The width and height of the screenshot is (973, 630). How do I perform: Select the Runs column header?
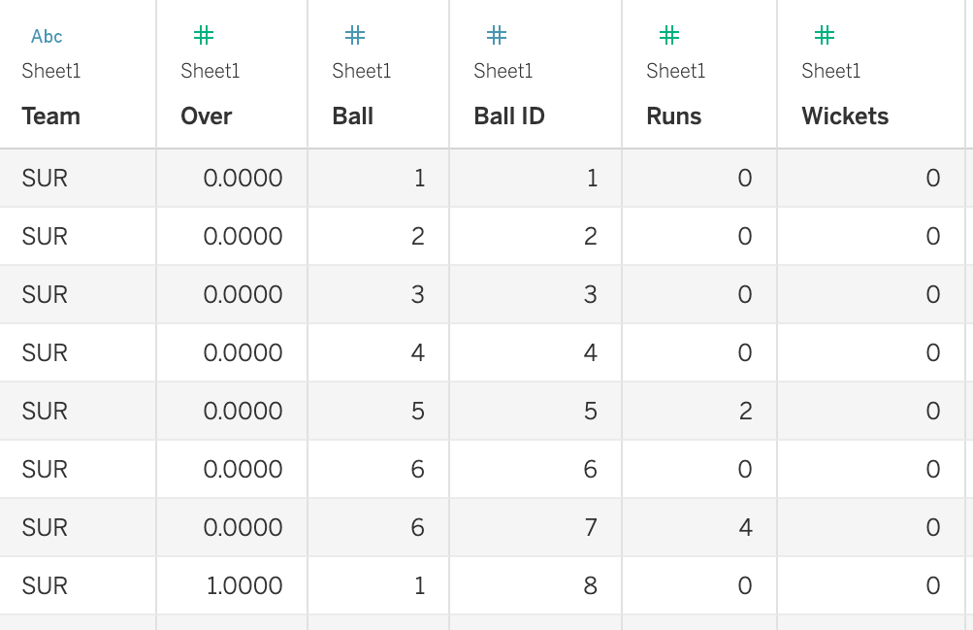[674, 116]
